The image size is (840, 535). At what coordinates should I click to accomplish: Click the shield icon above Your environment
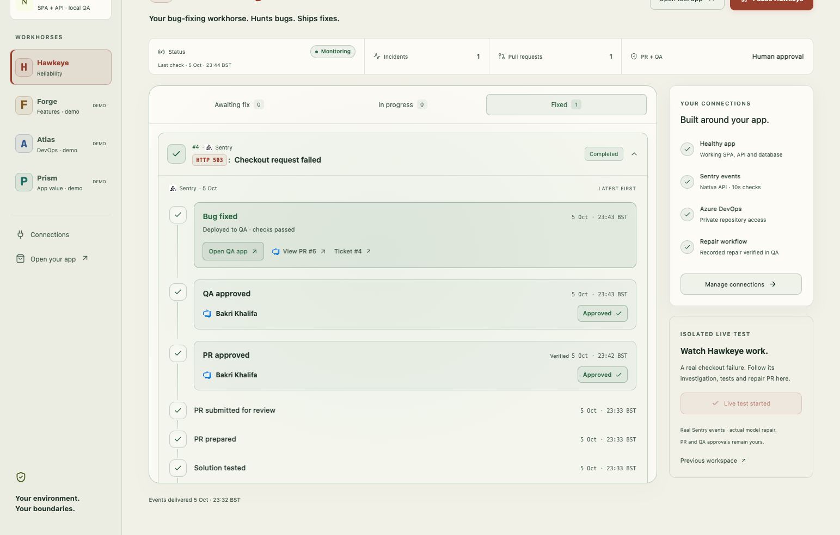click(x=21, y=477)
